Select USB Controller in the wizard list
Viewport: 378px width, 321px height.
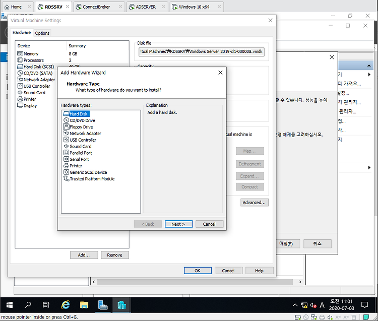(x=80, y=140)
